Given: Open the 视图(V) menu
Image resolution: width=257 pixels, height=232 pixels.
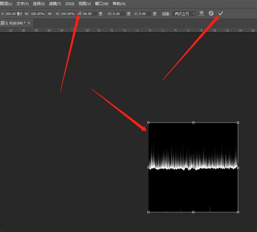Looking at the screenshot, I should 85,4.
